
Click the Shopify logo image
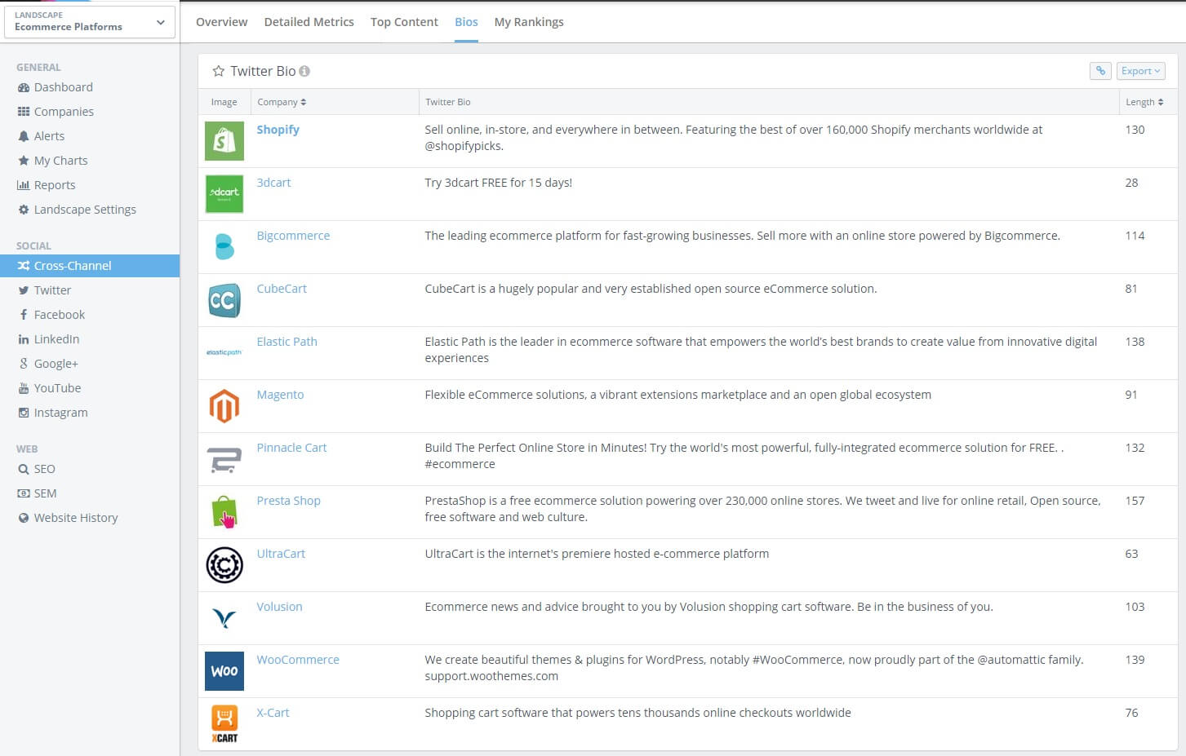(224, 141)
